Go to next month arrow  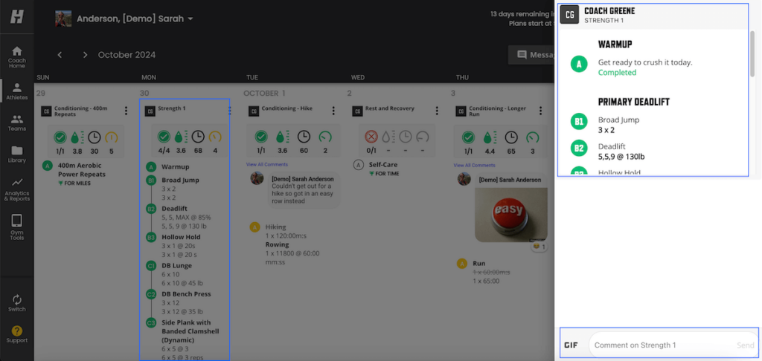pyautogui.click(x=85, y=55)
